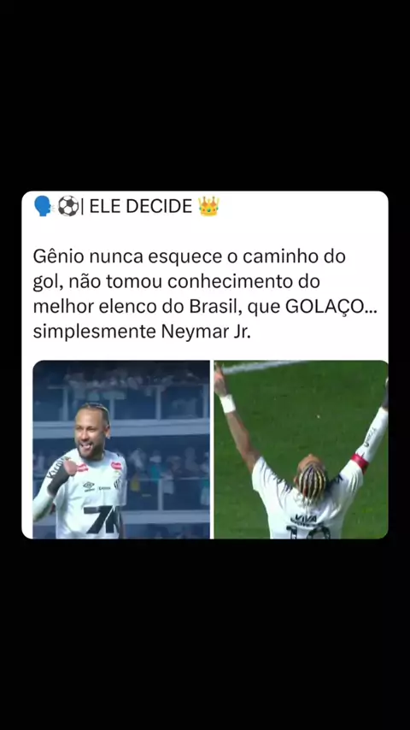Viewport: 410px width, 730px height.
Task: Click the Viva sponsor logo on shirt back
Action: (x=304, y=519)
